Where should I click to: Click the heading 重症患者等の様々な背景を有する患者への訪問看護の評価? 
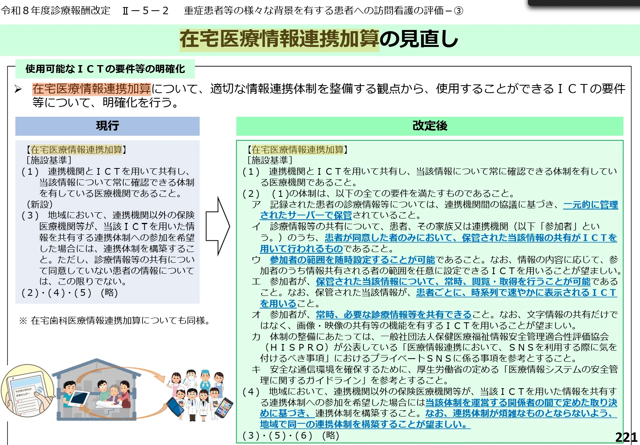314,11
